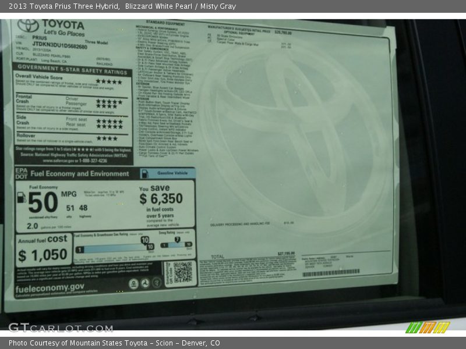Click the barcode at the sticker's bottom right
Screen dimensions: 466x349
pos(331,273)
